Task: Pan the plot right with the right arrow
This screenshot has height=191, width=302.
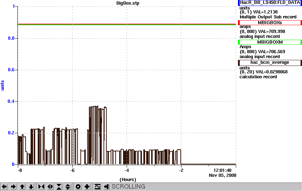Action: [13, 187]
